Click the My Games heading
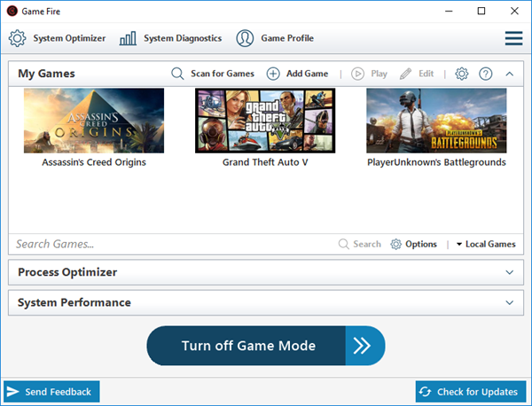 (46, 74)
